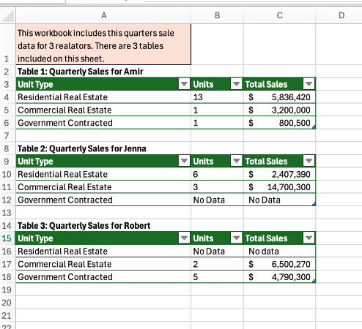Click the 800,500 sales cell
Viewport: 362px width, 329px height.
(x=279, y=123)
